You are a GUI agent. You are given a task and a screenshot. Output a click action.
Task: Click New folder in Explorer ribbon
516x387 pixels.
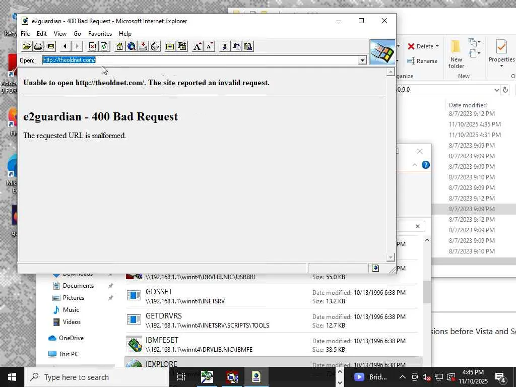click(x=456, y=54)
